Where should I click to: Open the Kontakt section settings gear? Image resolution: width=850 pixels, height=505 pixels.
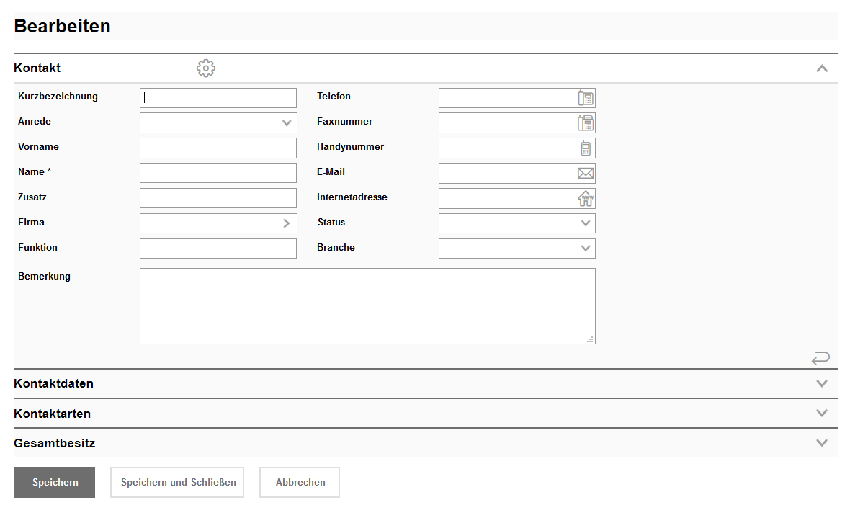click(206, 68)
